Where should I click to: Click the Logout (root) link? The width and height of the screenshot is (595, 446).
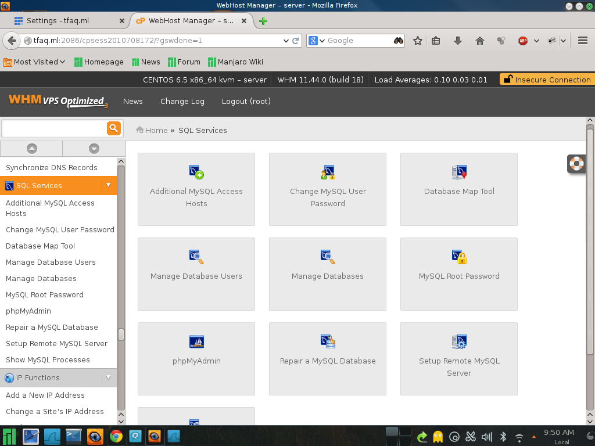246,101
